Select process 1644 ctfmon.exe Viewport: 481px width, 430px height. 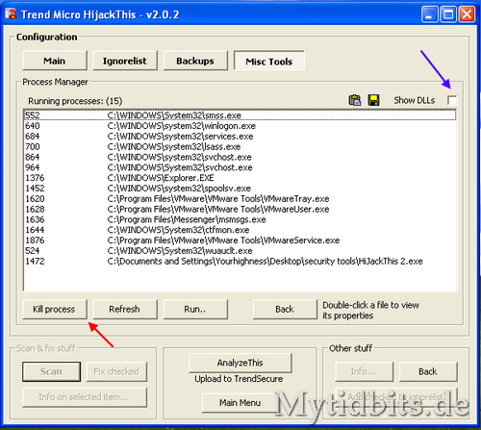tap(240, 230)
